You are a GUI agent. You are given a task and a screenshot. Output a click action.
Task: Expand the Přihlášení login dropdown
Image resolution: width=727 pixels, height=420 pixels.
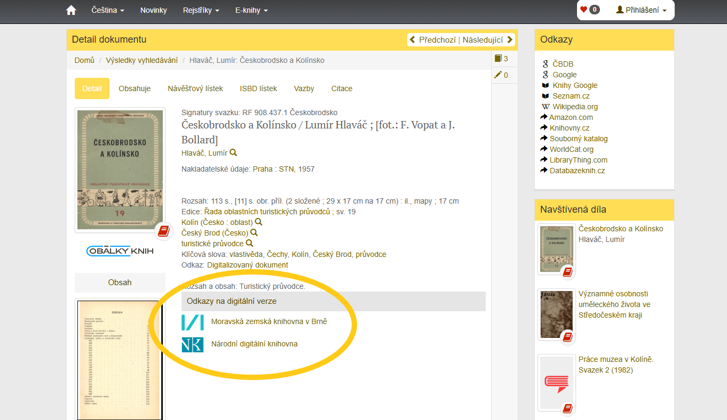pyautogui.click(x=641, y=10)
